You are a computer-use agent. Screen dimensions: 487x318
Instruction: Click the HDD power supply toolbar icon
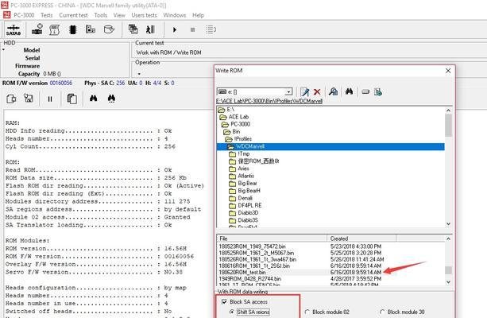coord(37,29)
